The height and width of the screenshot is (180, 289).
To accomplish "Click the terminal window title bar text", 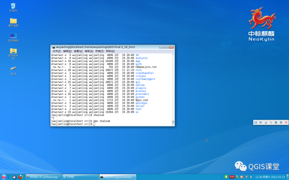I will click(96, 47).
